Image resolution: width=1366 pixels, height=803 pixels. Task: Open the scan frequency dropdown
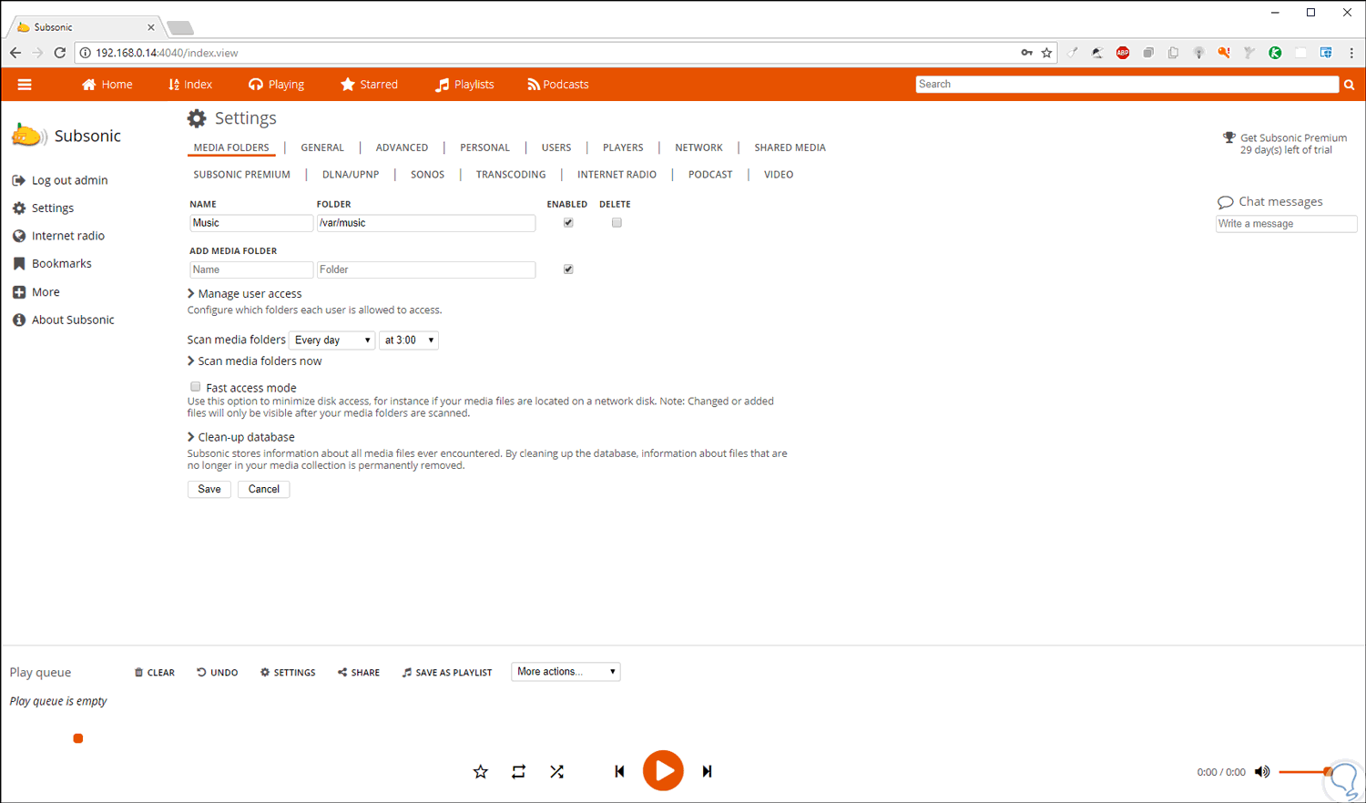(332, 341)
